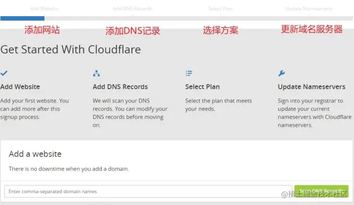Click the Select Plan list icon
The height and width of the screenshot is (205, 354).
pos(189,73)
